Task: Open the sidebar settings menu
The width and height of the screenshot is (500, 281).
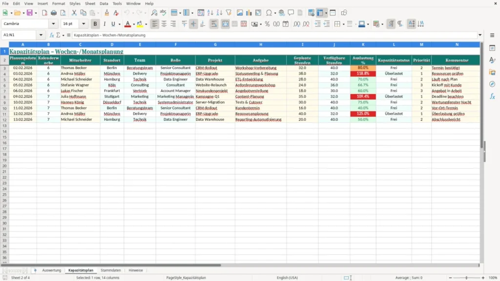Action: point(492,35)
